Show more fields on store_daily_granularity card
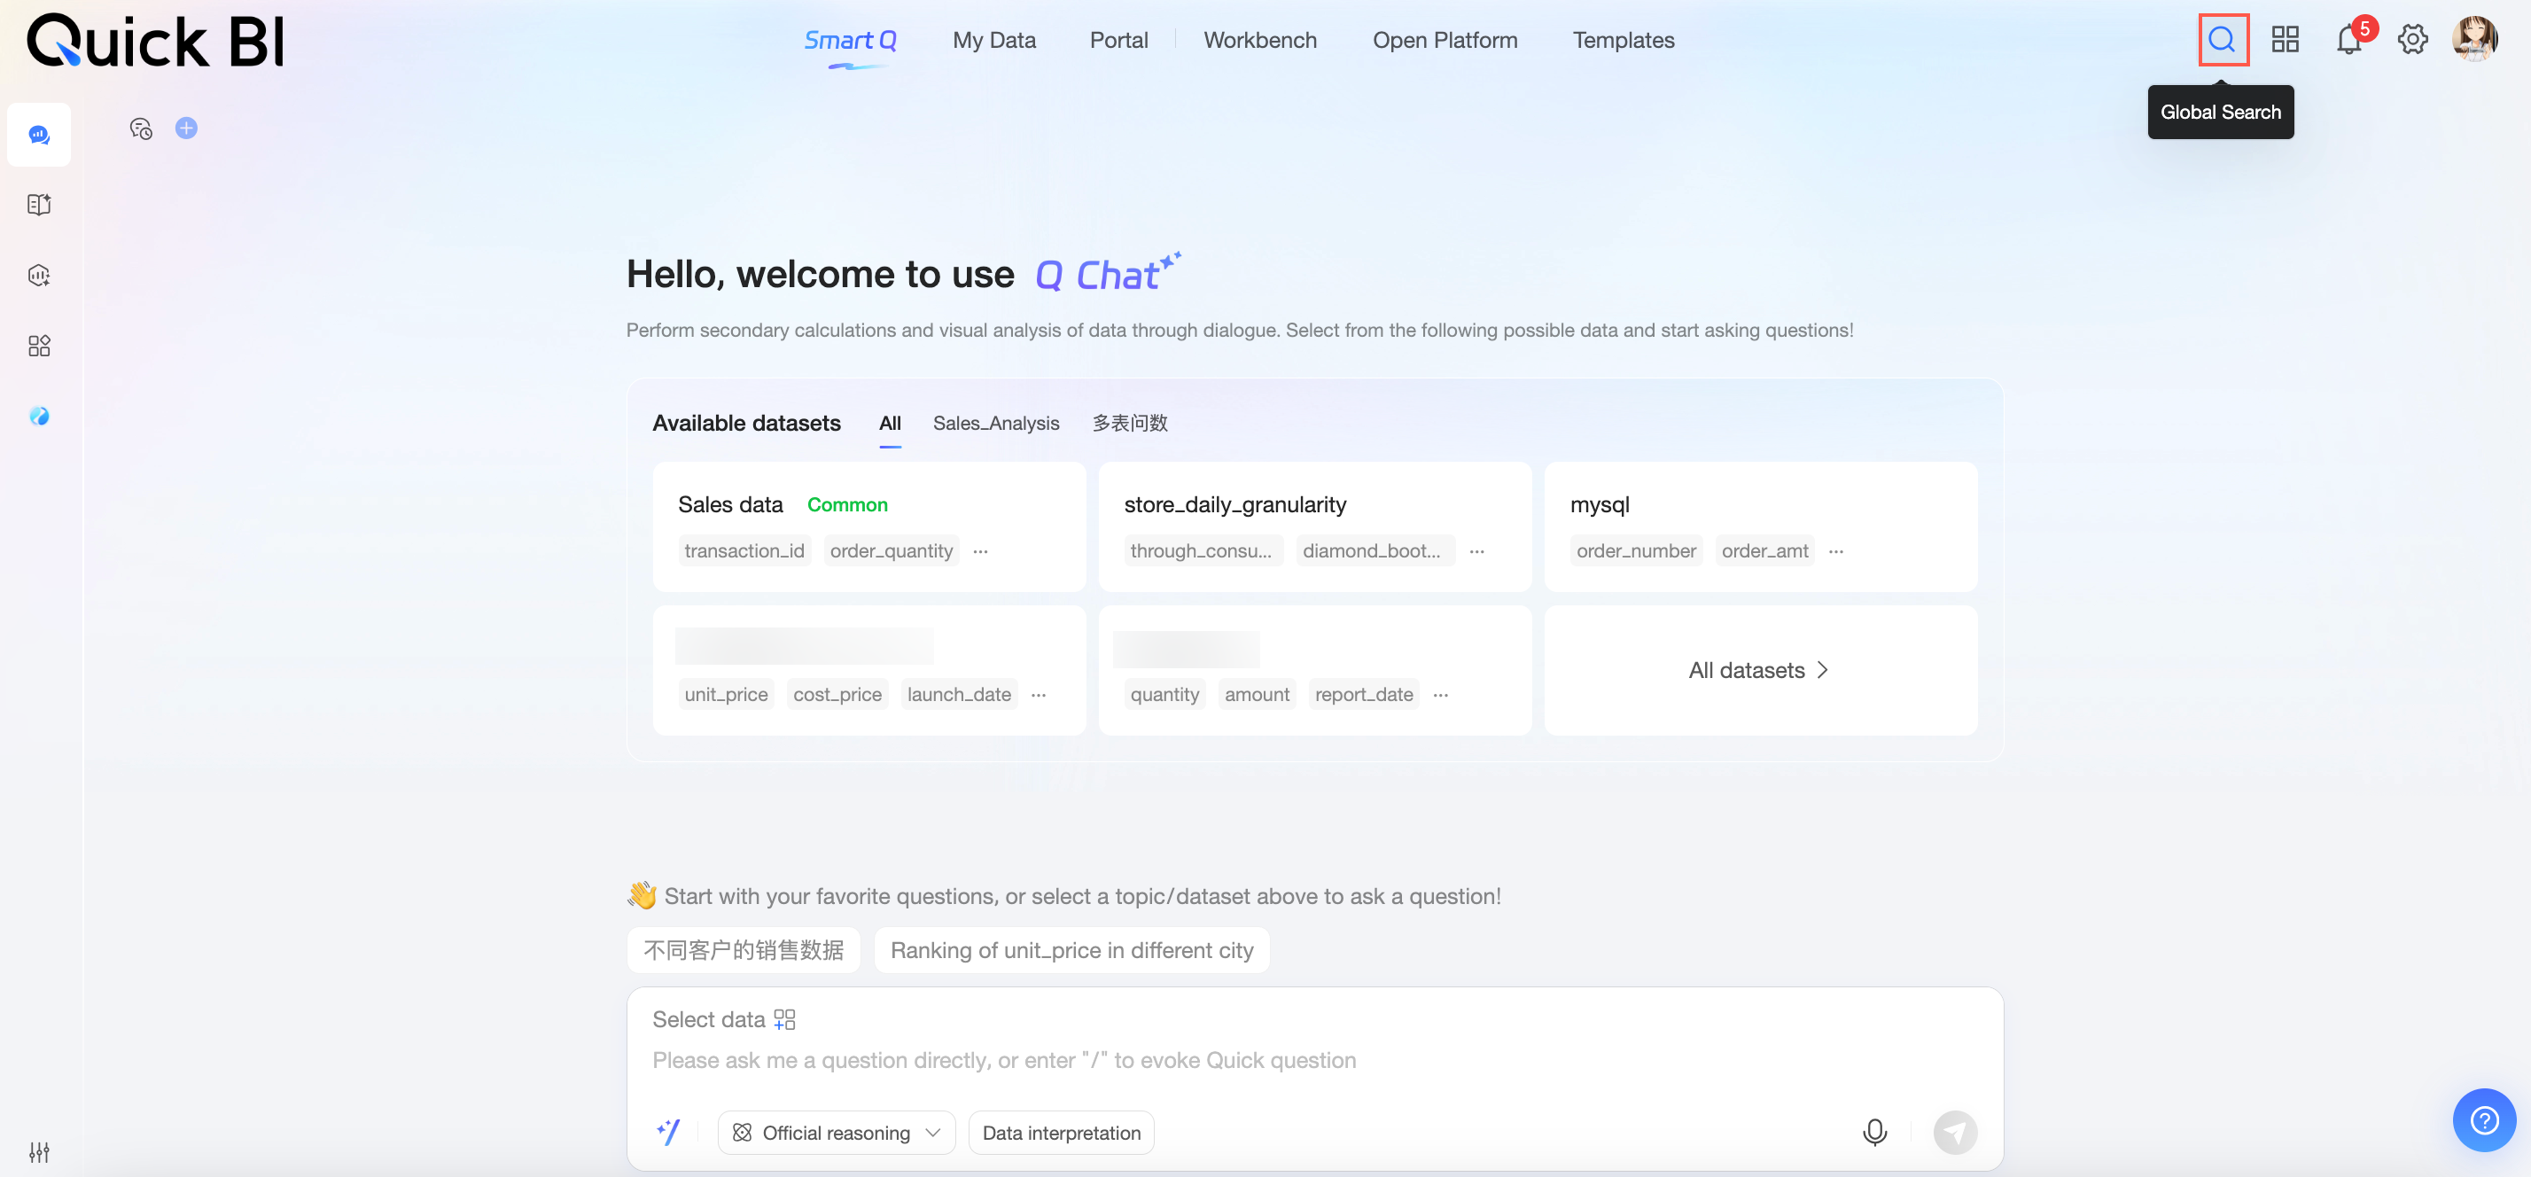The width and height of the screenshot is (2531, 1177). 1476,551
